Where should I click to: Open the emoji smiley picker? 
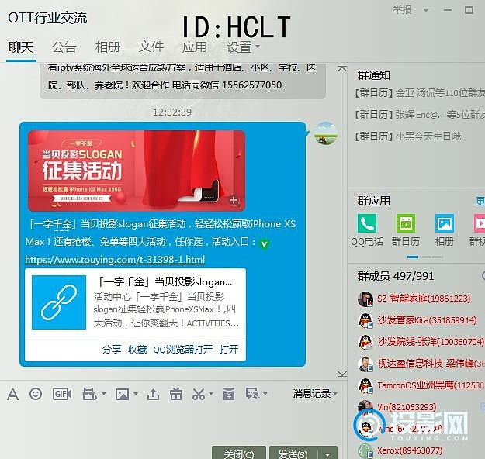click(36, 394)
